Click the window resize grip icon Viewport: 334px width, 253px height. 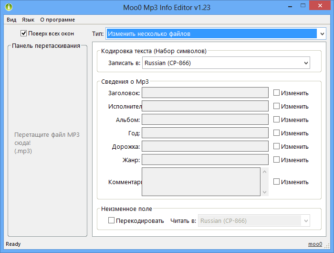(327, 246)
